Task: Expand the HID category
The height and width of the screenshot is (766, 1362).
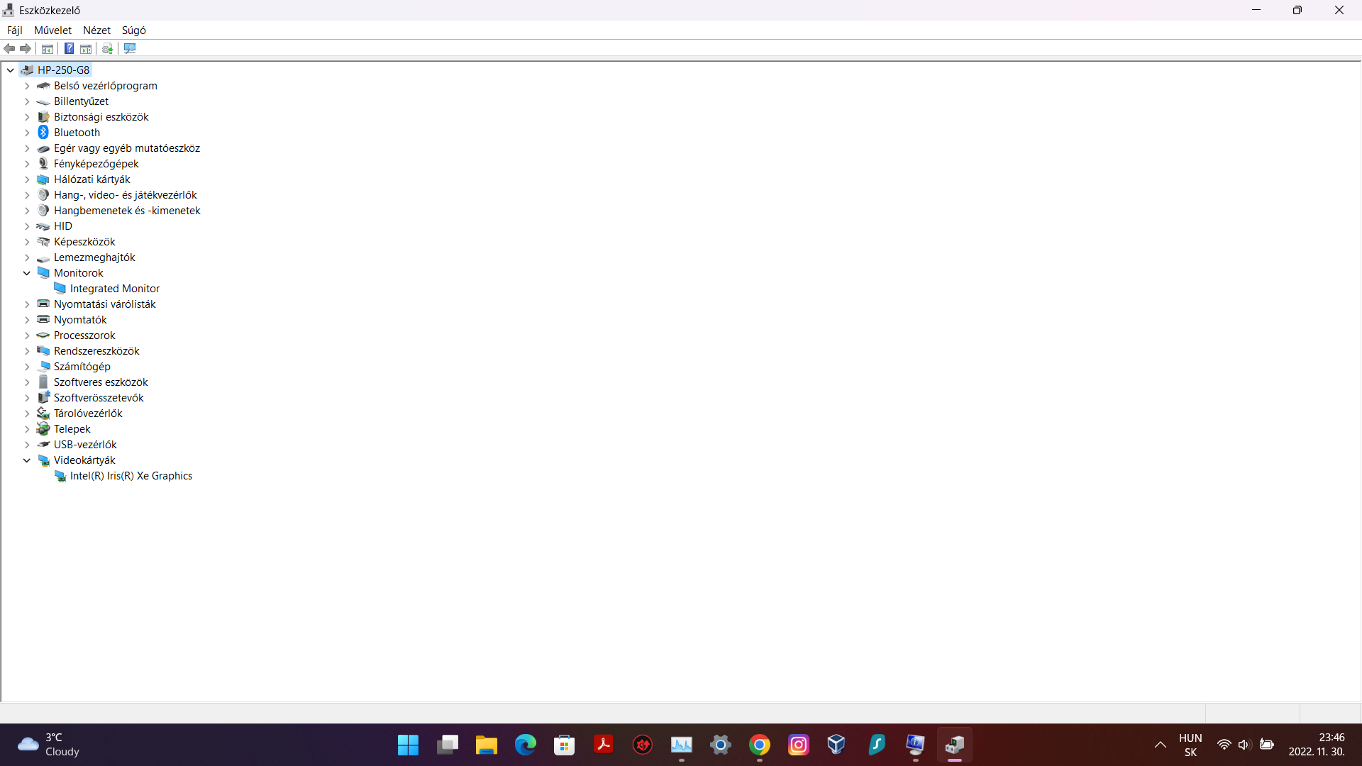Action: click(27, 226)
